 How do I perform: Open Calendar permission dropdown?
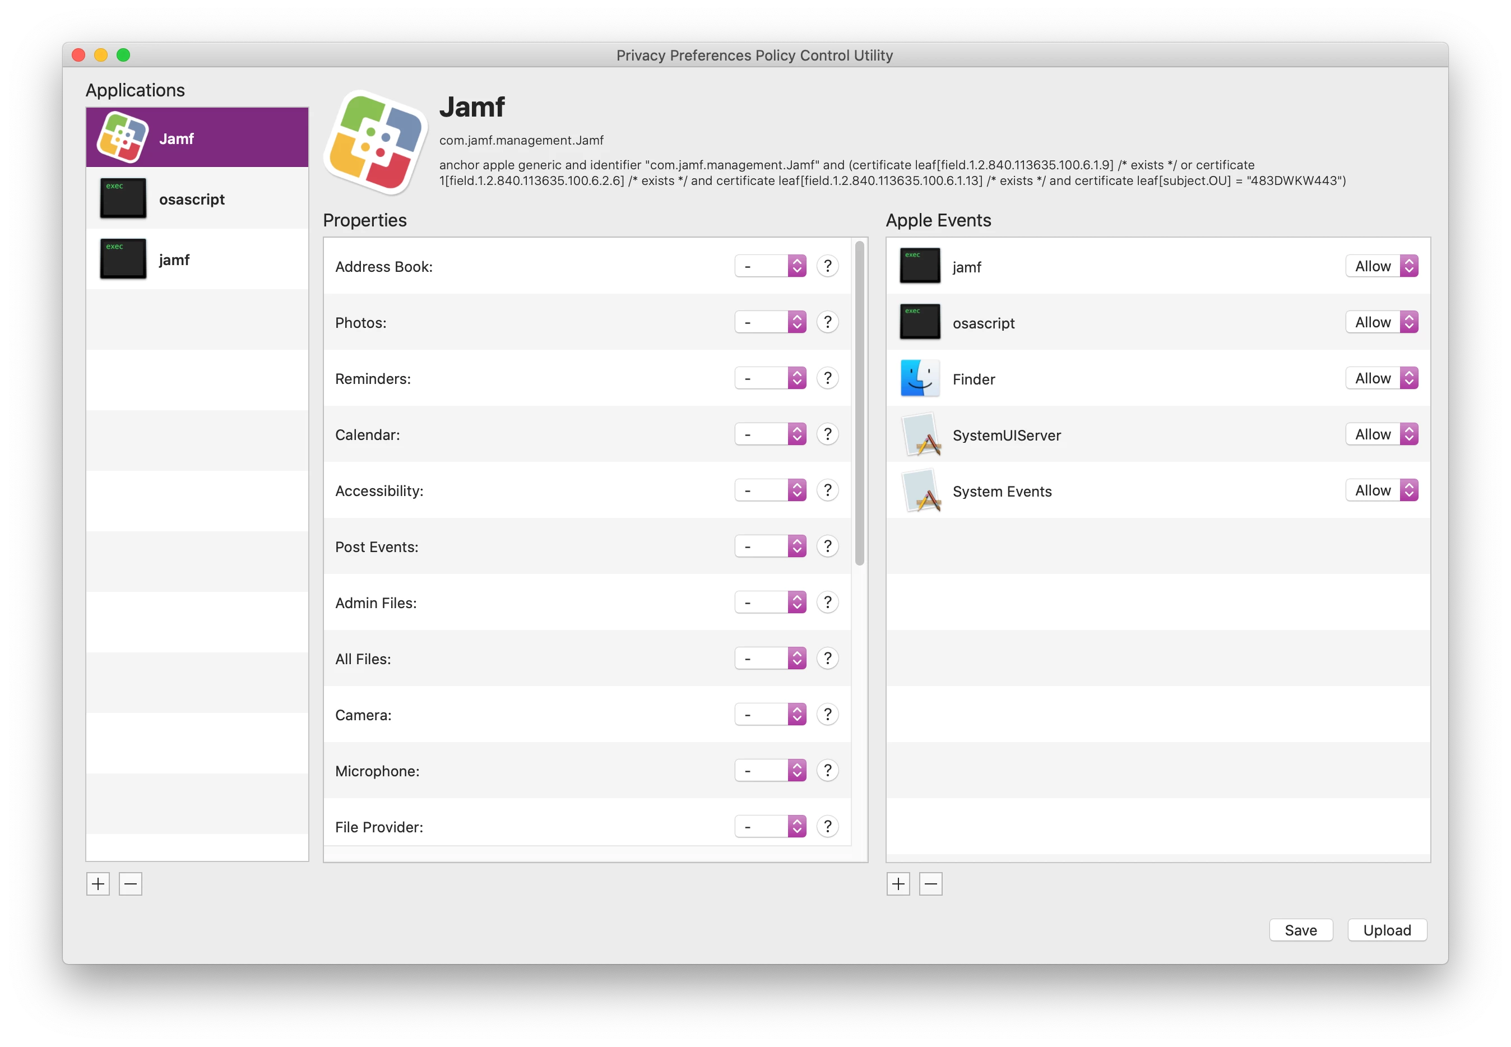pyautogui.click(x=770, y=434)
